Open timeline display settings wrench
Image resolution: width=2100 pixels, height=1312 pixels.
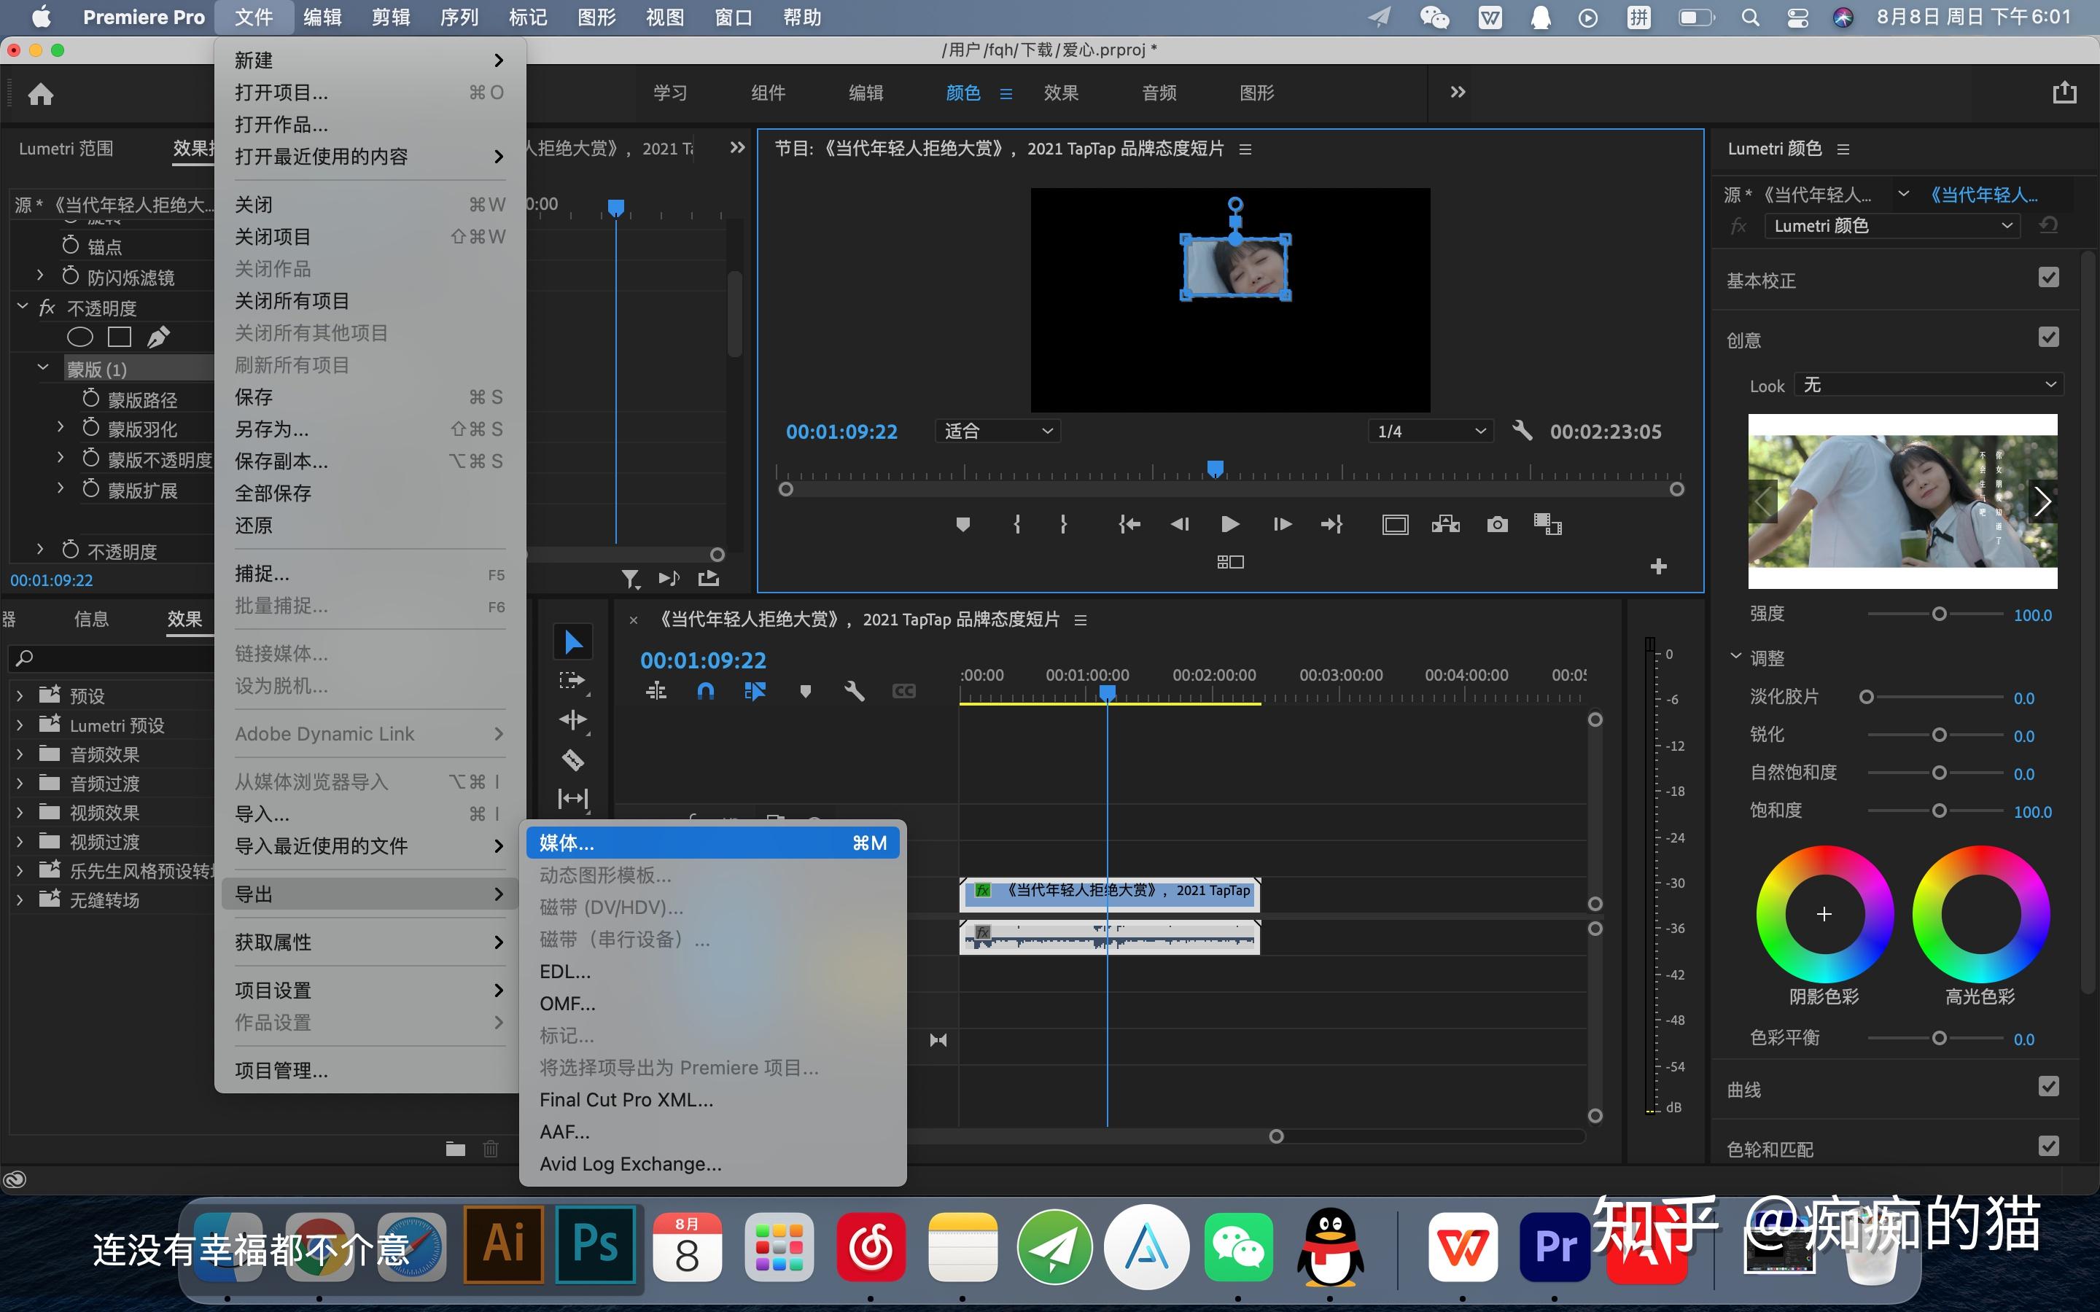pyautogui.click(x=855, y=691)
